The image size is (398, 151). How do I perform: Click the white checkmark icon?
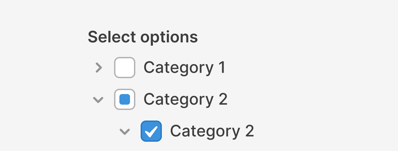(x=151, y=131)
